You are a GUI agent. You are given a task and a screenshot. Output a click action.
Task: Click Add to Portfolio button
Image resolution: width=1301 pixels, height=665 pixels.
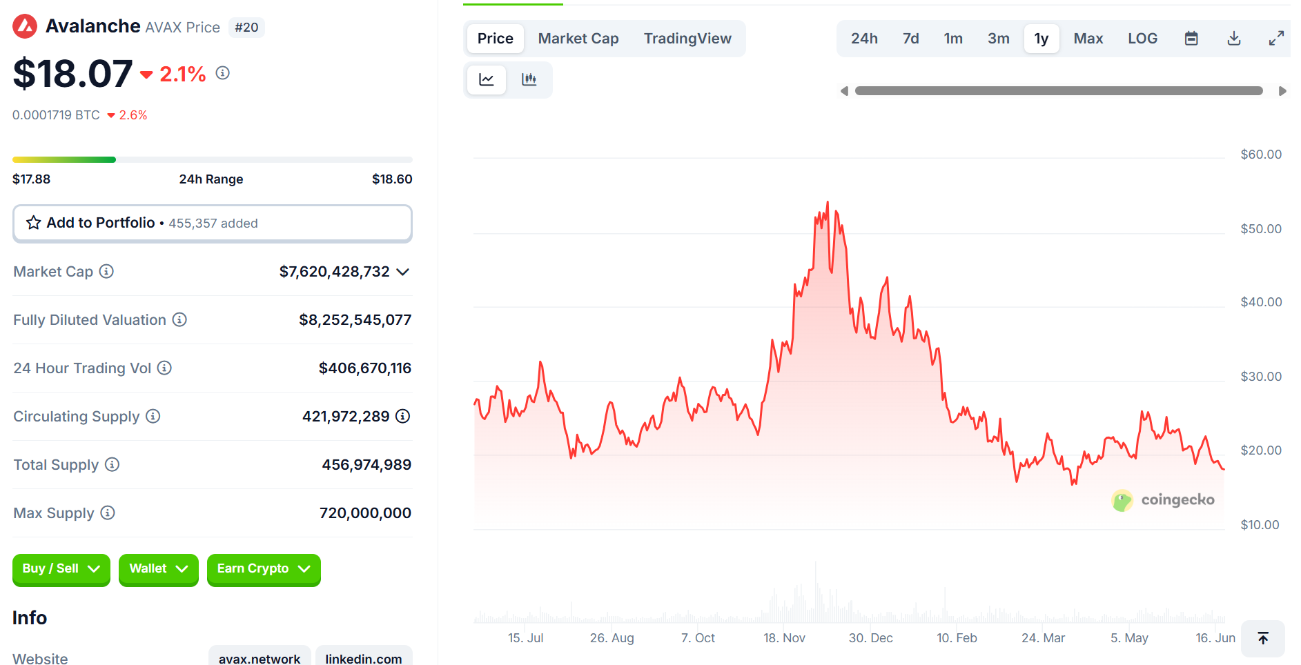click(x=213, y=224)
